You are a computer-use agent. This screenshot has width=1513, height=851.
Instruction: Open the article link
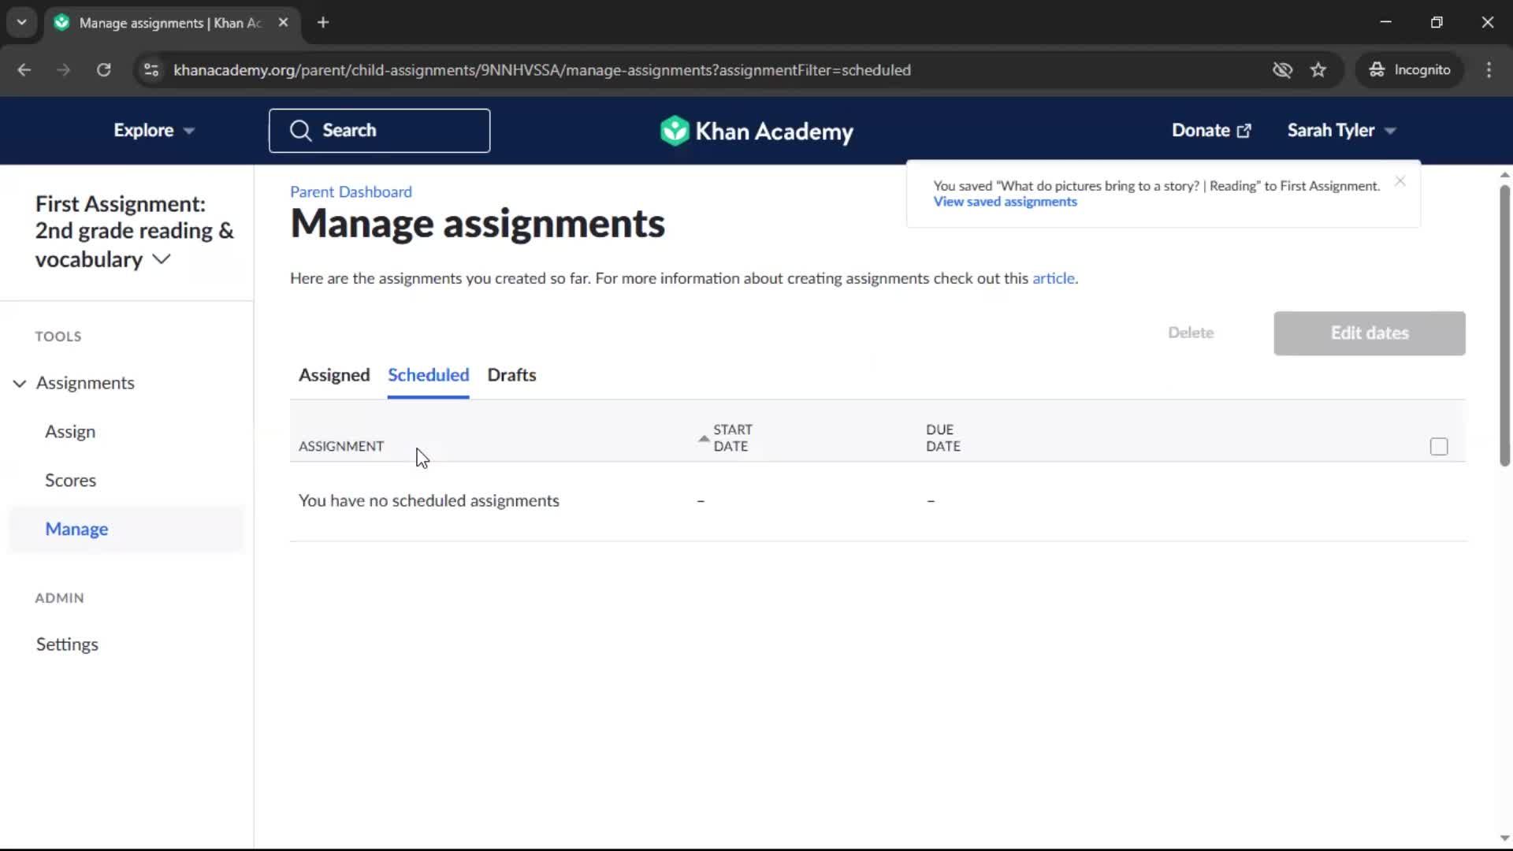[x=1053, y=278]
